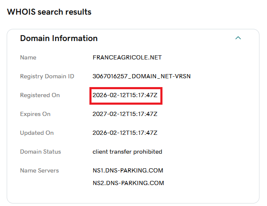Viewport: 267px width, 206px height.
Task: Click the Name Servers label
Action: pyautogui.click(x=39, y=170)
